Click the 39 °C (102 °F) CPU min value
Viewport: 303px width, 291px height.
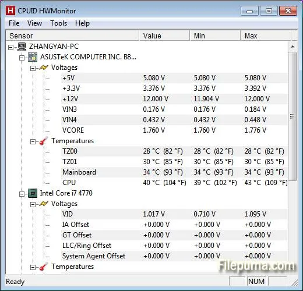coord(215,183)
